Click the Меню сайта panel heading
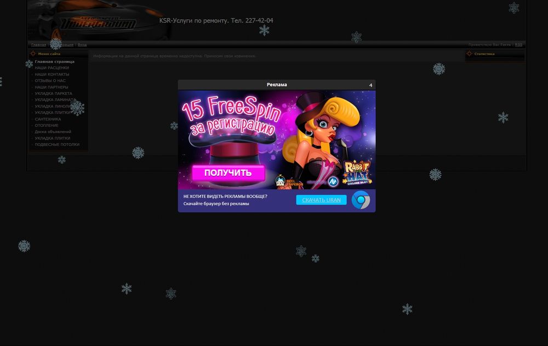This screenshot has height=346, width=548. [x=49, y=54]
